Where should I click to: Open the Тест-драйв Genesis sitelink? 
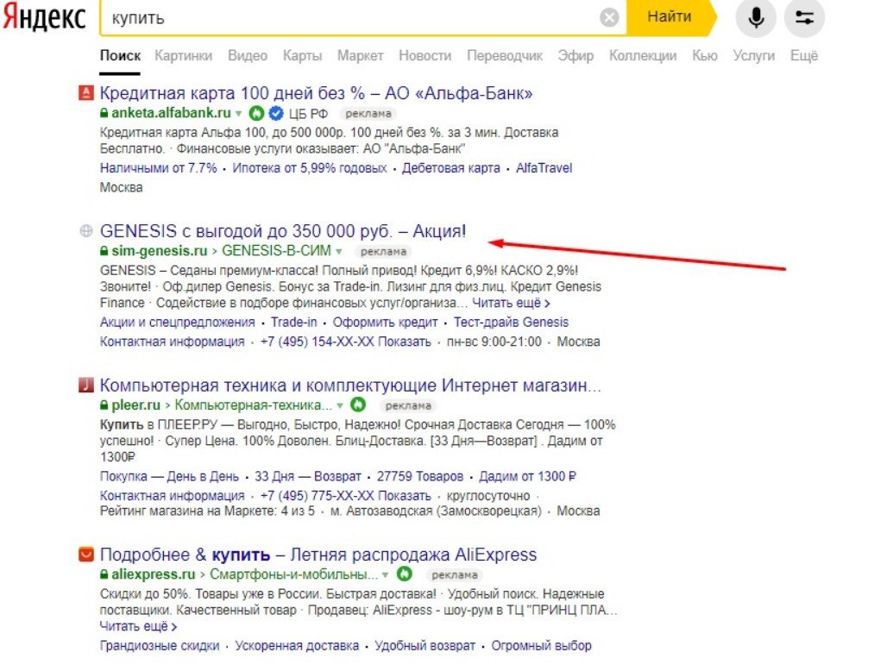pyautogui.click(x=511, y=323)
